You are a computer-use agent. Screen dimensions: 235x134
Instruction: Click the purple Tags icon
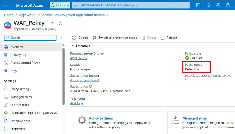(x=6, y=71)
